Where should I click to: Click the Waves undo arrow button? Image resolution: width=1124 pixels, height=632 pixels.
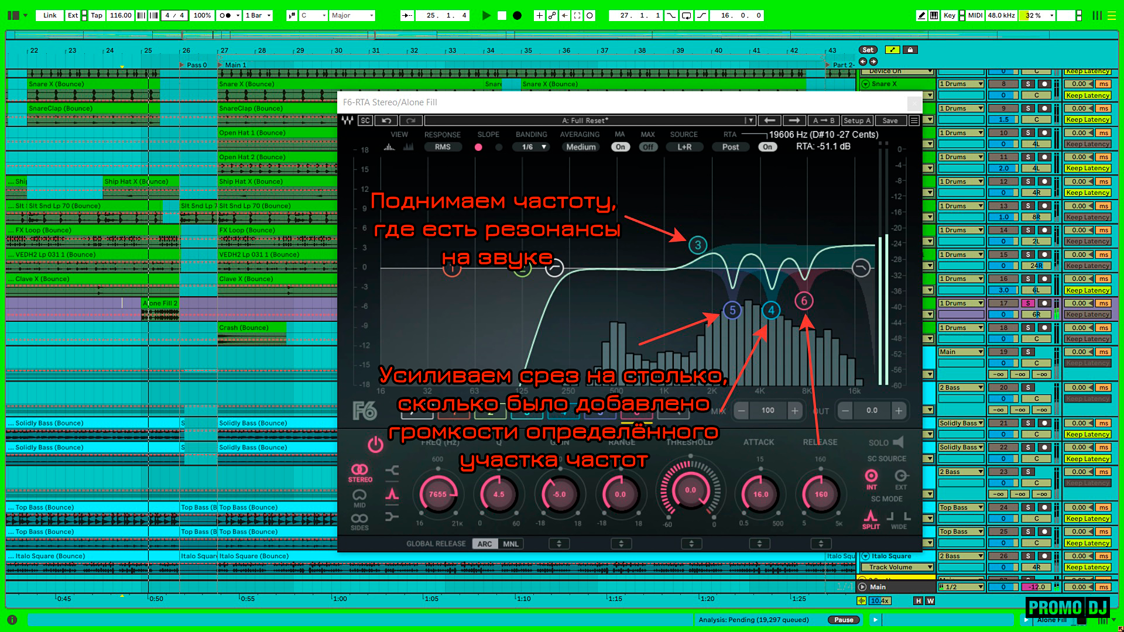(386, 121)
